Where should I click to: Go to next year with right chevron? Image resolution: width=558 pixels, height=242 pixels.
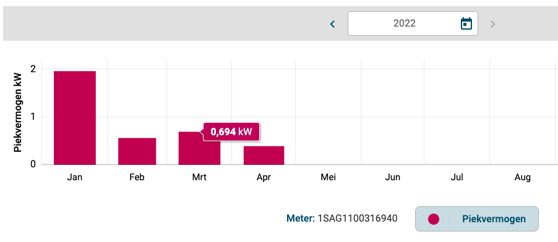pyautogui.click(x=493, y=24)
